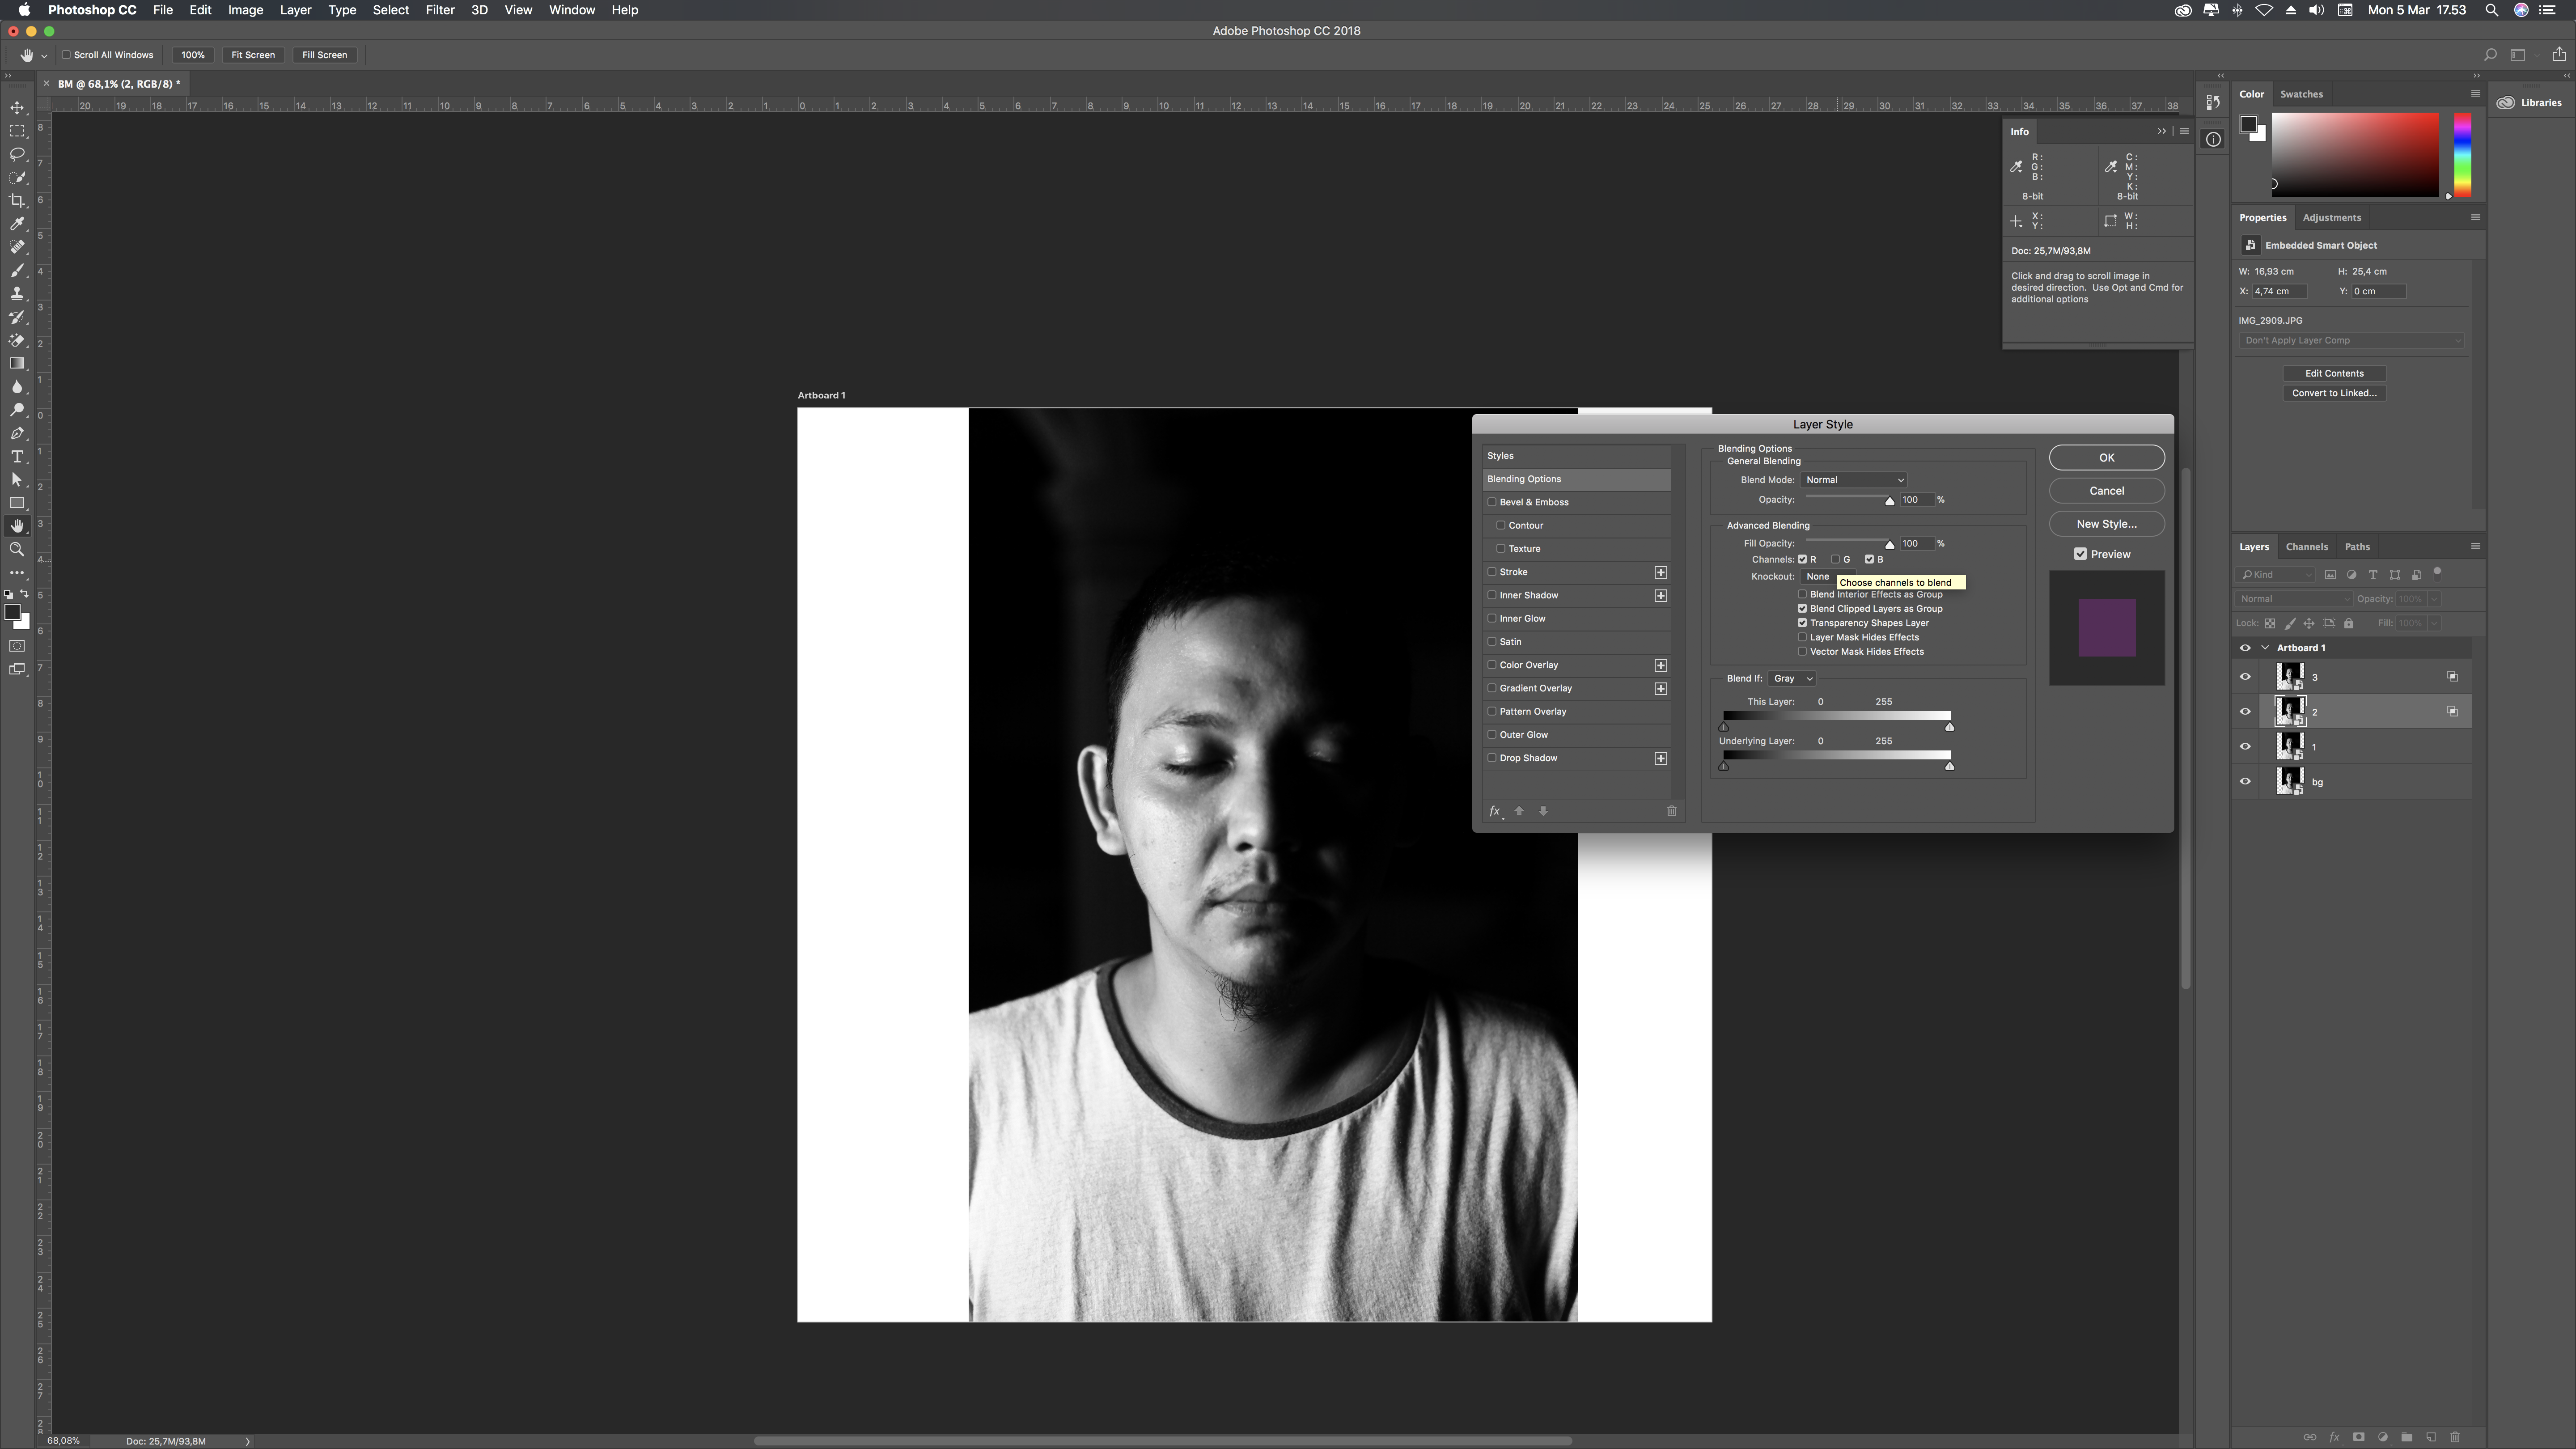Image resolution: width=2576 pixels, height=1449 pixels.
Task: Open the Layer menu
Action: tap(295, 10)
